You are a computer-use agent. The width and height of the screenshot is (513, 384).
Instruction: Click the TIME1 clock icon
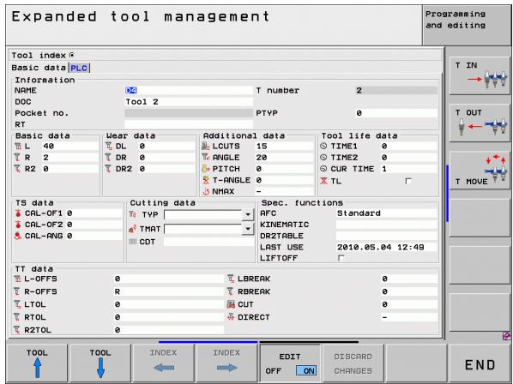click(323, 146)
